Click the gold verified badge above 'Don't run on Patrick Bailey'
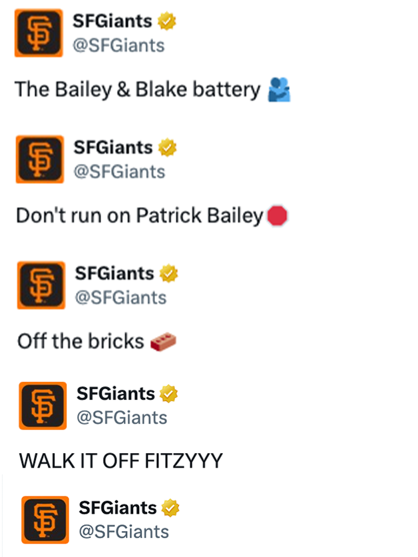418x557 pixels. [x=167, y=147]
